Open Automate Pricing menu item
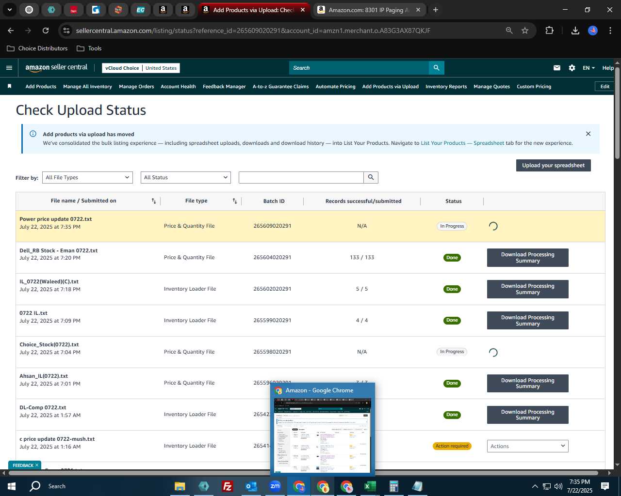621x496 pixels. click(x=335, y=86)
